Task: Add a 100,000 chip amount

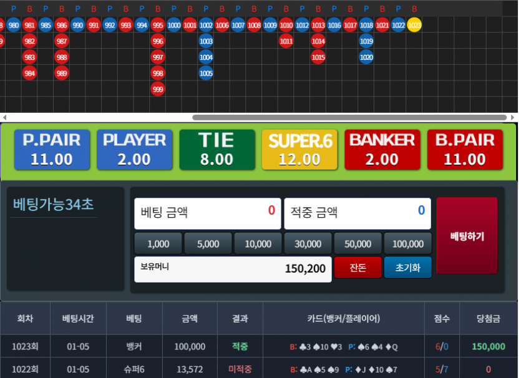Action: tap(408, 243)
